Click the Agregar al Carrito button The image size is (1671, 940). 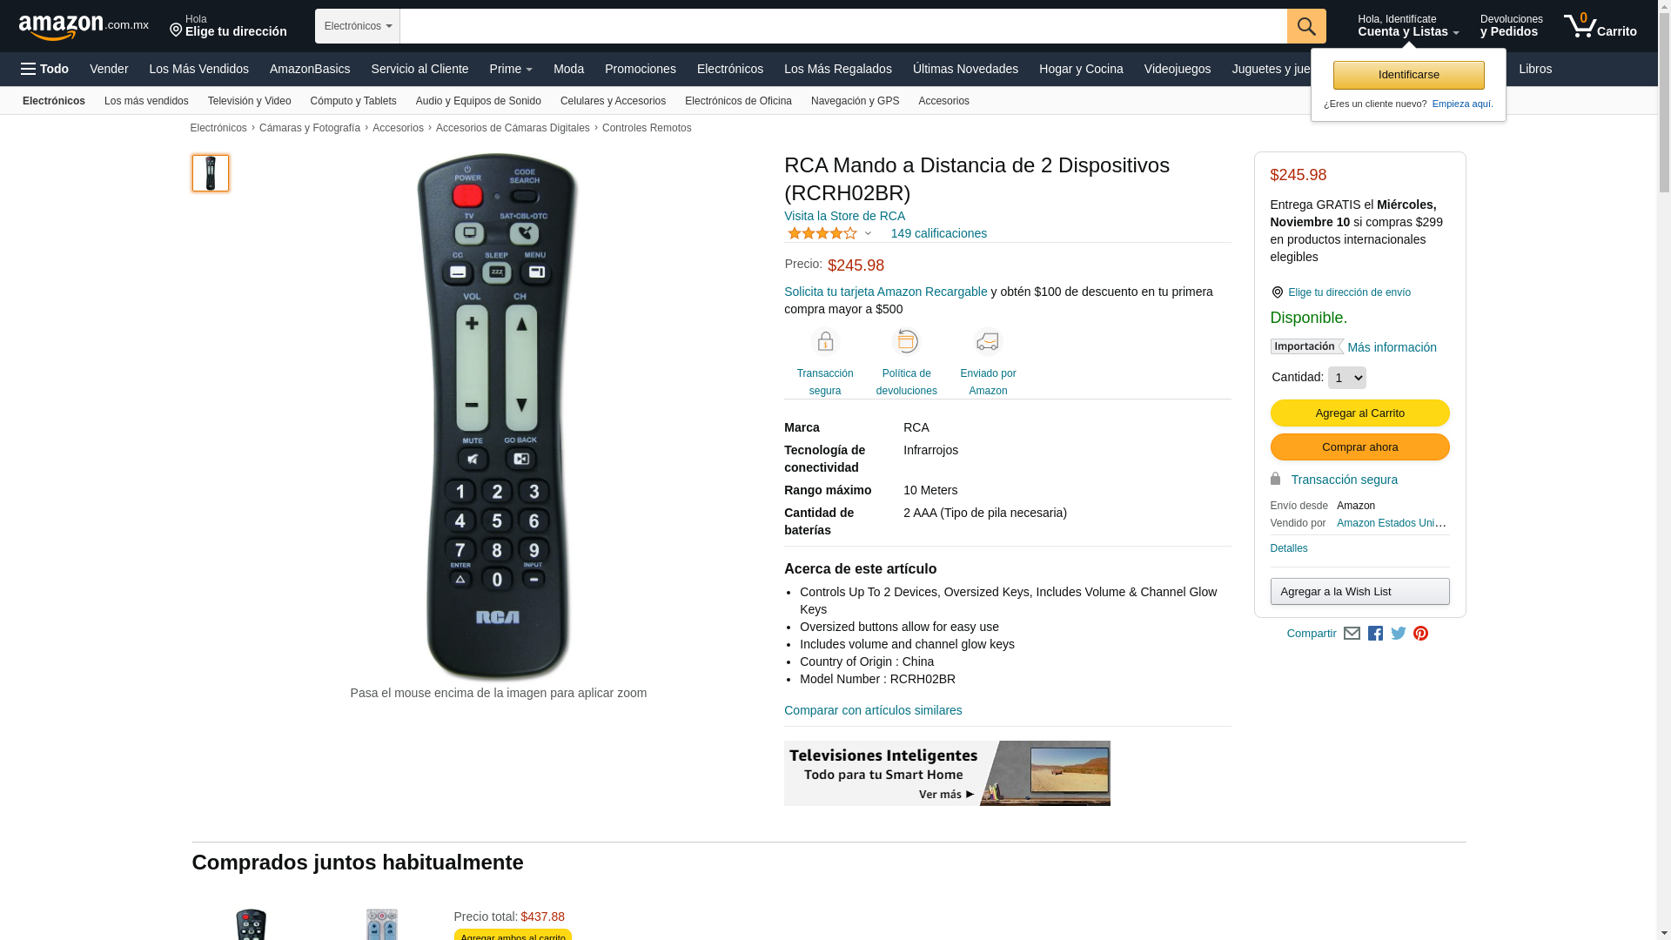(x=1359, y=413)
